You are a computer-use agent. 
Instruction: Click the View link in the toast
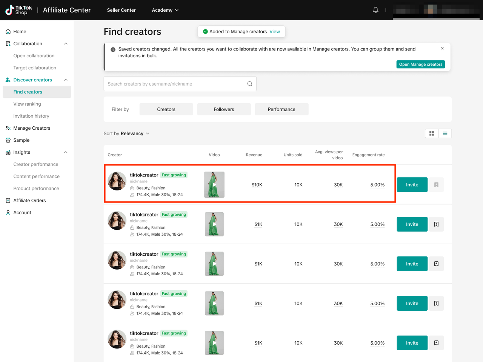point(275,32)
